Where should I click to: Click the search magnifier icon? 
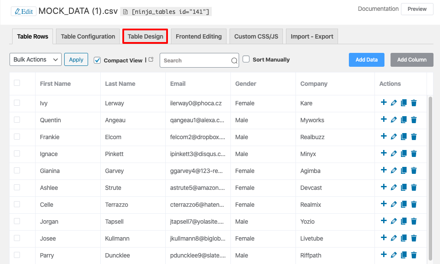[x=234, y=61]
